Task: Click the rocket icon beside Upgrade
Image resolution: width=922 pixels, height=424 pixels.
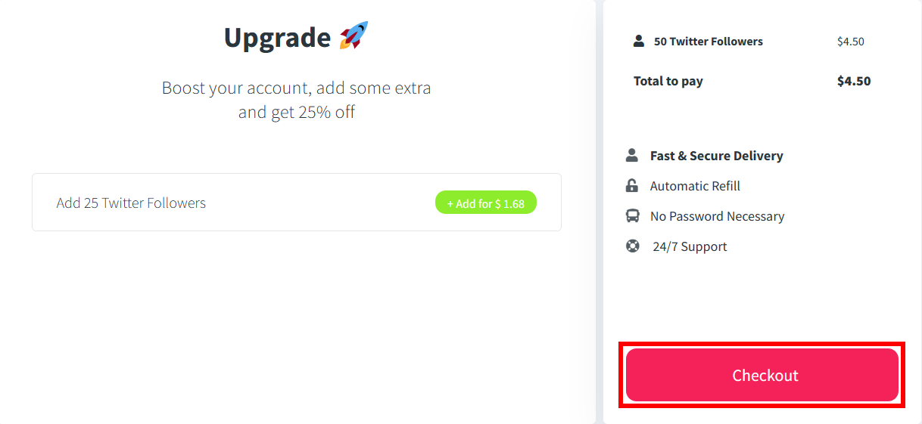Action: pos(354,36)
